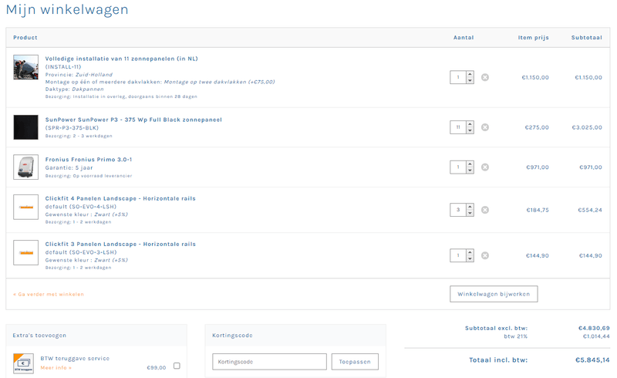Viewport: 617px width, 378px height.
Task: Open Clickfit 3 Panelen Landscape product link
Action: [x=120, y=244]
